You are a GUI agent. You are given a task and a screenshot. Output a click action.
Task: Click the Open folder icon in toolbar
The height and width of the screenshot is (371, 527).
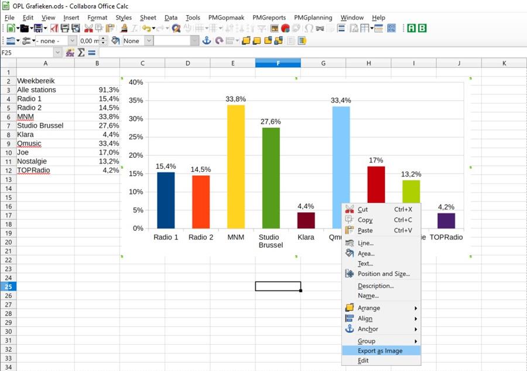click(24, 28)
